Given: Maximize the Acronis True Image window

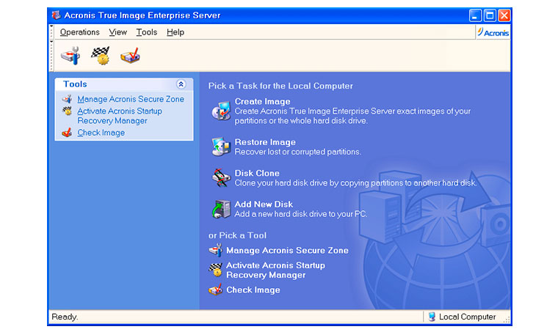Looking at the screenshot, I should (490, 15).
